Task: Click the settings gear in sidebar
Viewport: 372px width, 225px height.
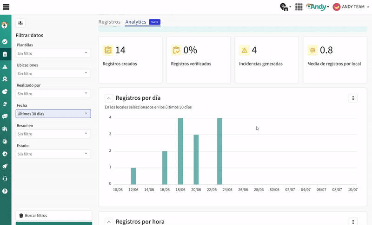Action: tap(5, 154)
